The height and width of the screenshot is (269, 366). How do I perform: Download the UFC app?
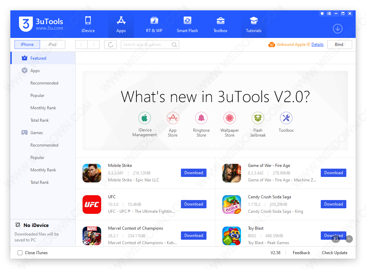[193, 204]
